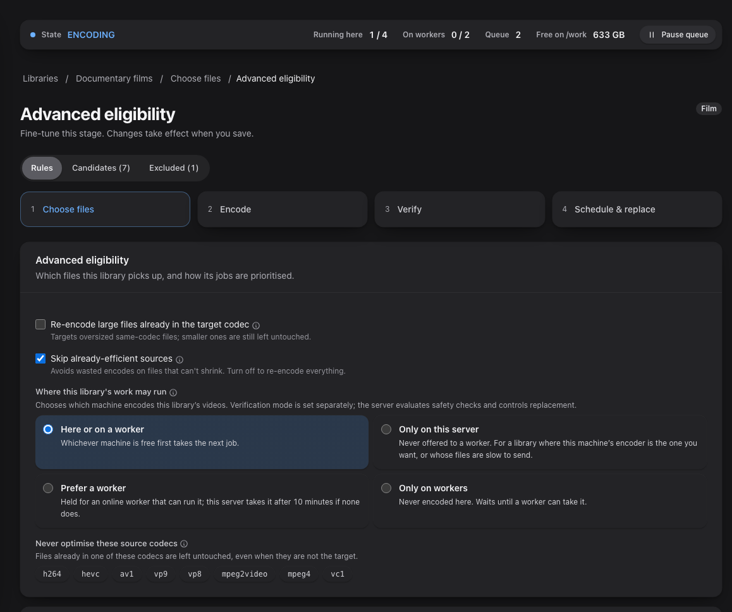
Task: Go to step 3 Verify
Action: pyautogui.click(x=460, y=209)
